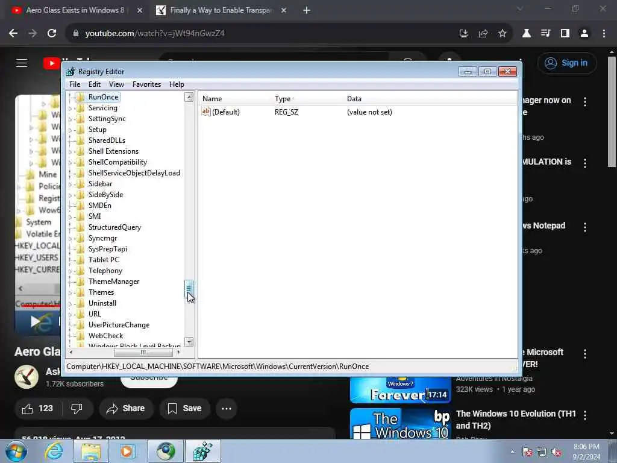Expand the Servicing key node
Screen dimensions: 617x463
pyautogui.click(x=70, y=109)
